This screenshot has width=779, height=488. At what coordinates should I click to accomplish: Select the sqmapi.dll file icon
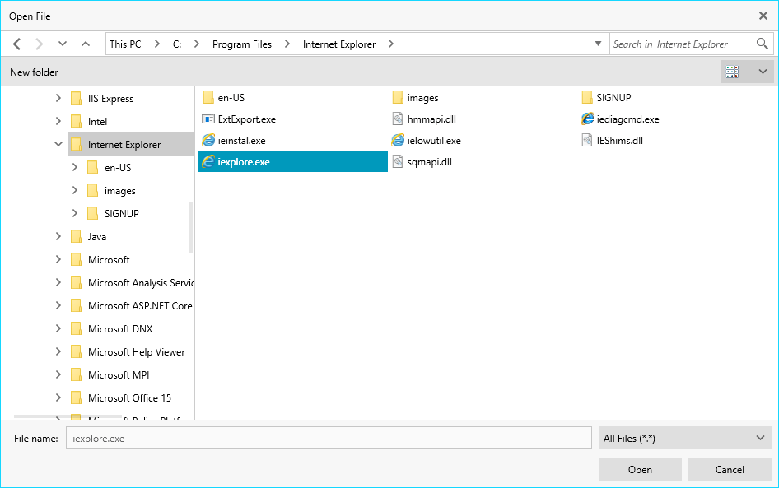pos(398,162)
